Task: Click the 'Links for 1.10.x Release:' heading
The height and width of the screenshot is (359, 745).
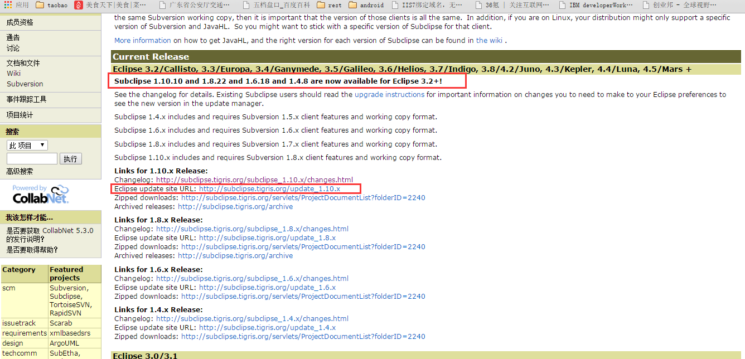Action: coord(161,171)
